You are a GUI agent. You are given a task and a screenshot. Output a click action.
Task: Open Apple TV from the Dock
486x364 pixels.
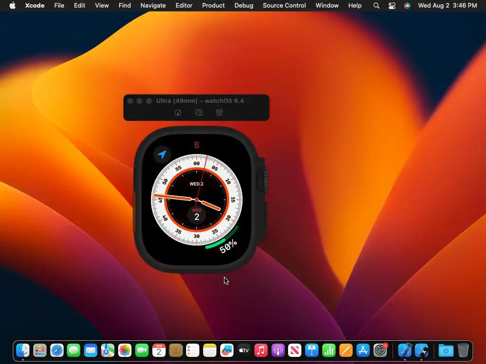(x=244, y=350)
